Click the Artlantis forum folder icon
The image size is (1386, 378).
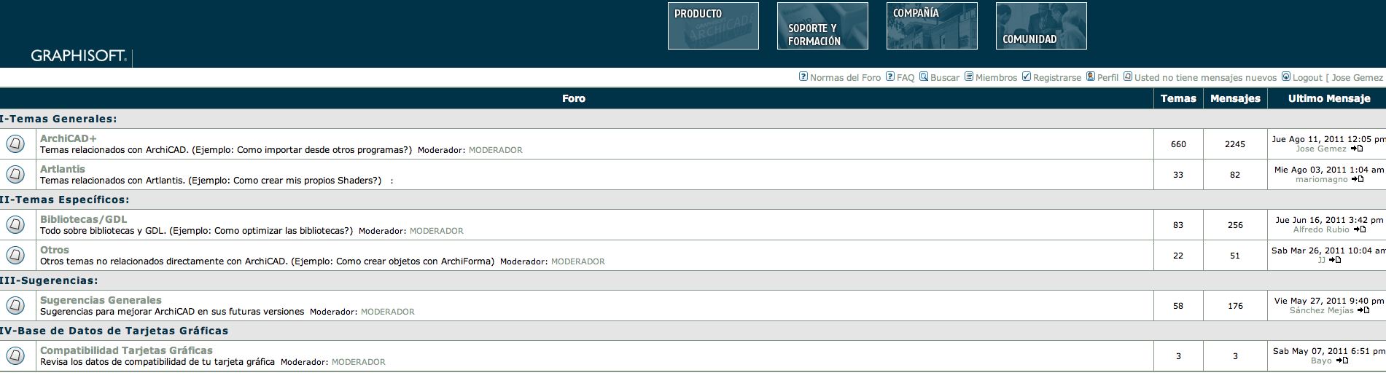[x=15, y=175]
